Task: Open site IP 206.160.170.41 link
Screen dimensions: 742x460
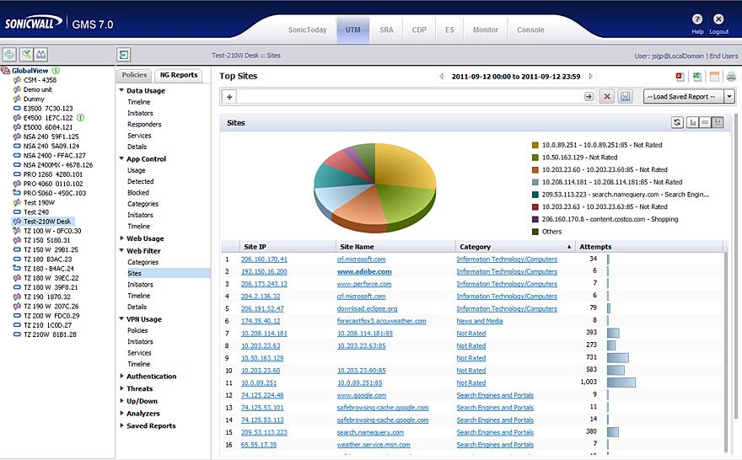Action: [264, 259]
